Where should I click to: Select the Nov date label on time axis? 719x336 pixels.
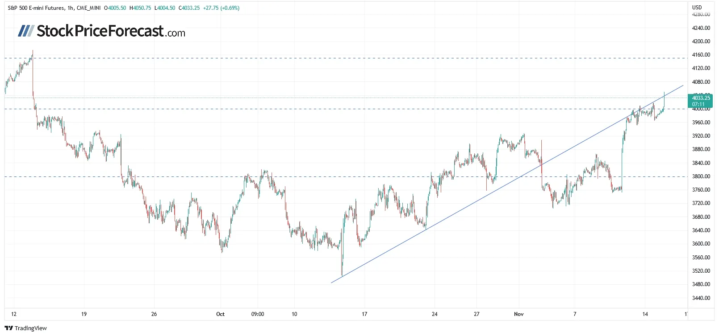(518, 314)
